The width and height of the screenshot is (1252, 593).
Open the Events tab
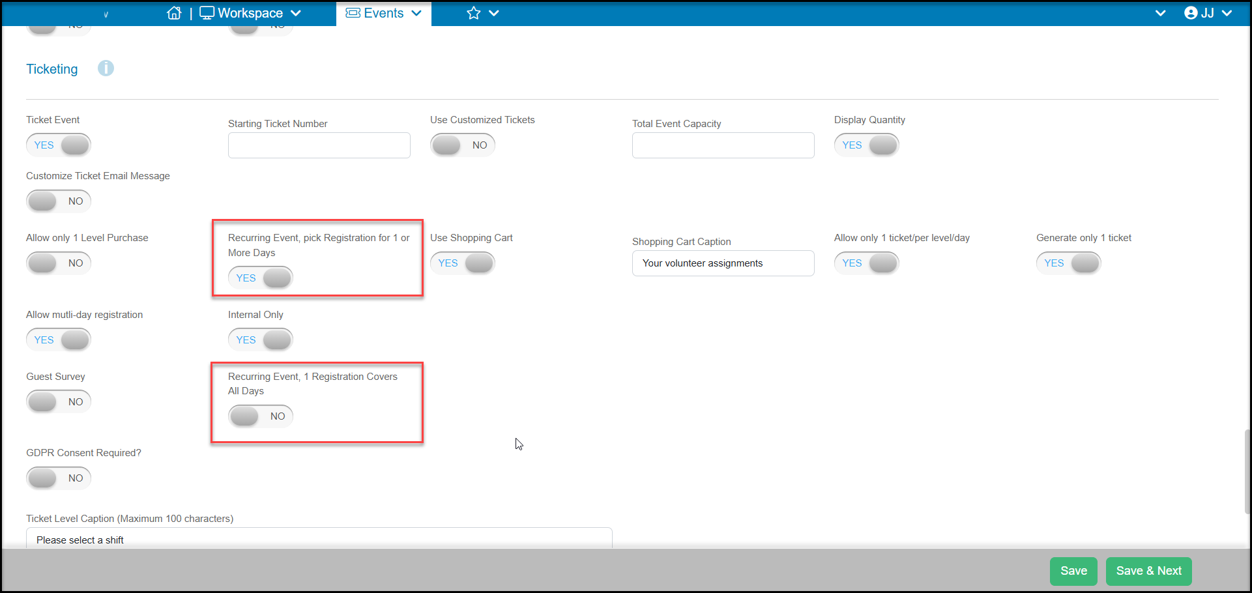pos(384,13)
